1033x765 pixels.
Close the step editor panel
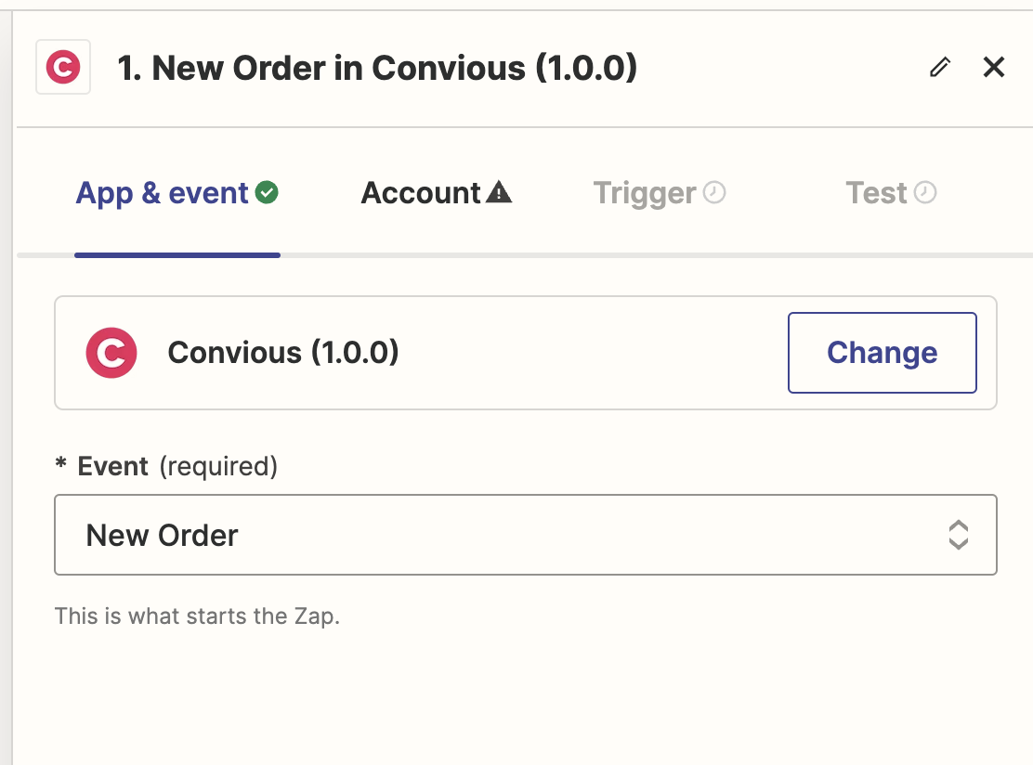click(994, 67)
